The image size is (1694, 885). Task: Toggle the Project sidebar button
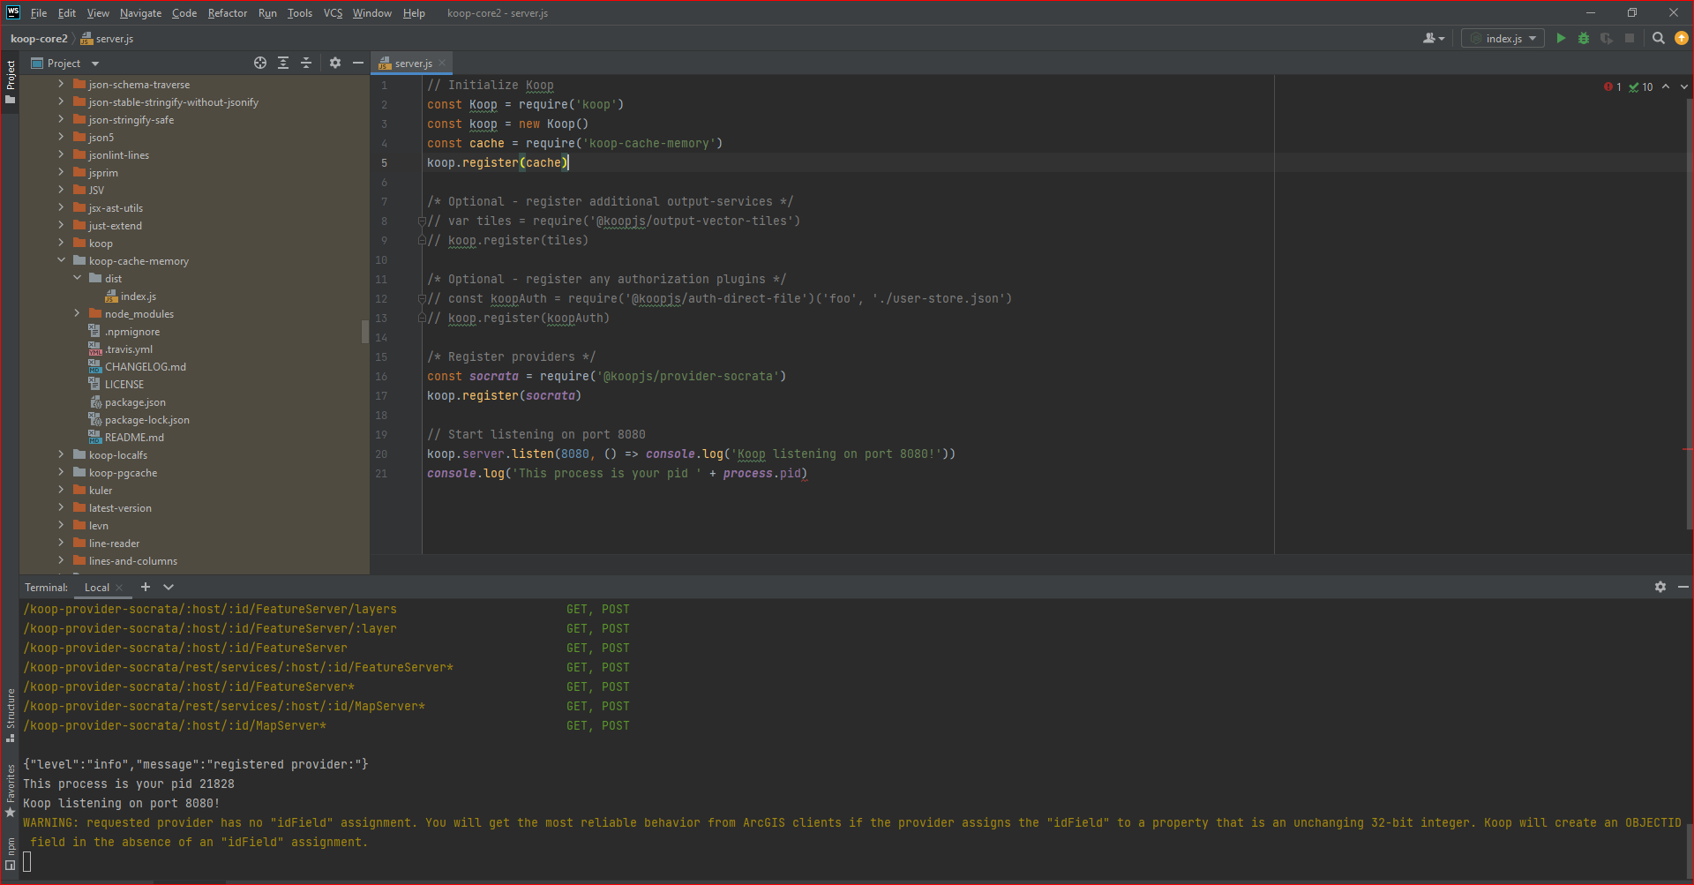pyautogui.click(x=10, y=81)
